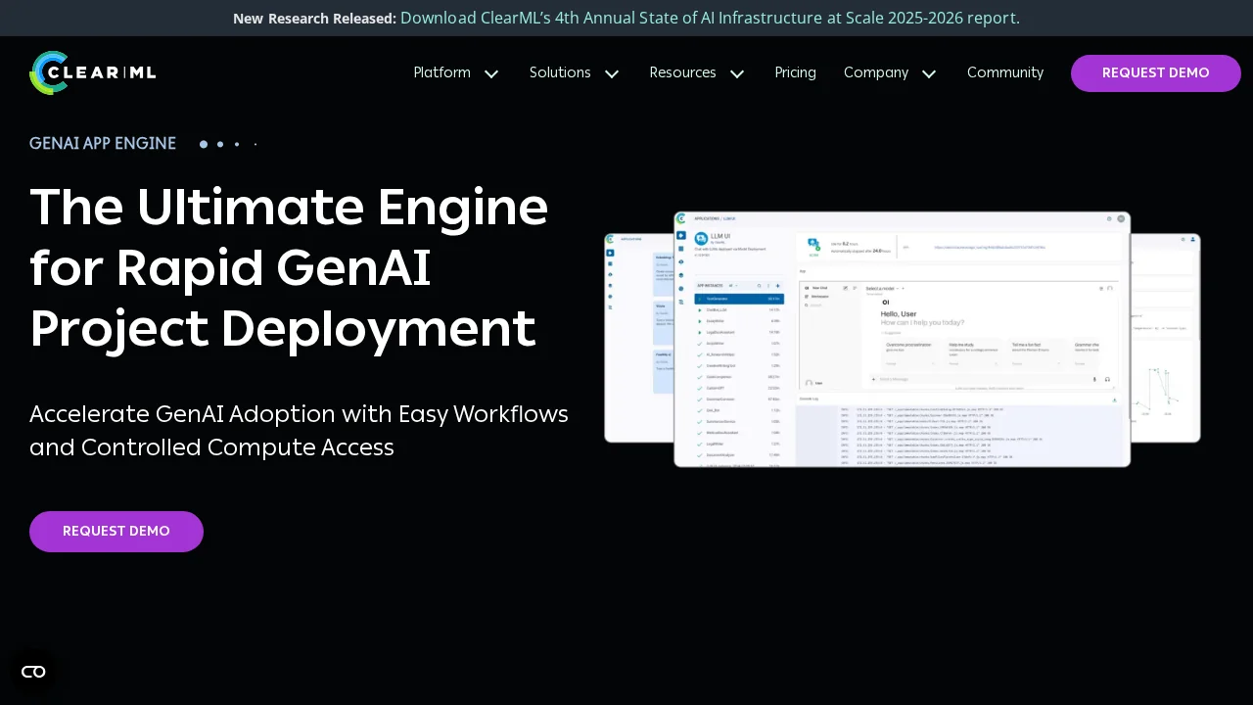The width and height of the screenshot is (1253, 705).
Task: Select the first carousel dot
Action: tap(203, 144)
